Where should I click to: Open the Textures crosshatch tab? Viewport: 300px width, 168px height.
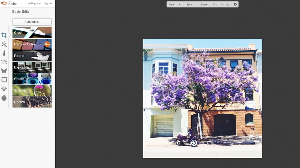4,89
